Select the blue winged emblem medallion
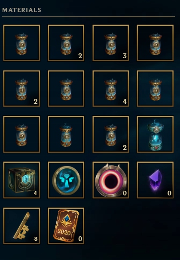180x260 pixels. [x=66, y=180]
